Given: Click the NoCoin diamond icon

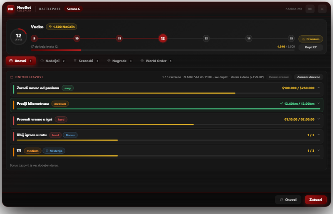Looking at the screenshot, I should 50,27.
